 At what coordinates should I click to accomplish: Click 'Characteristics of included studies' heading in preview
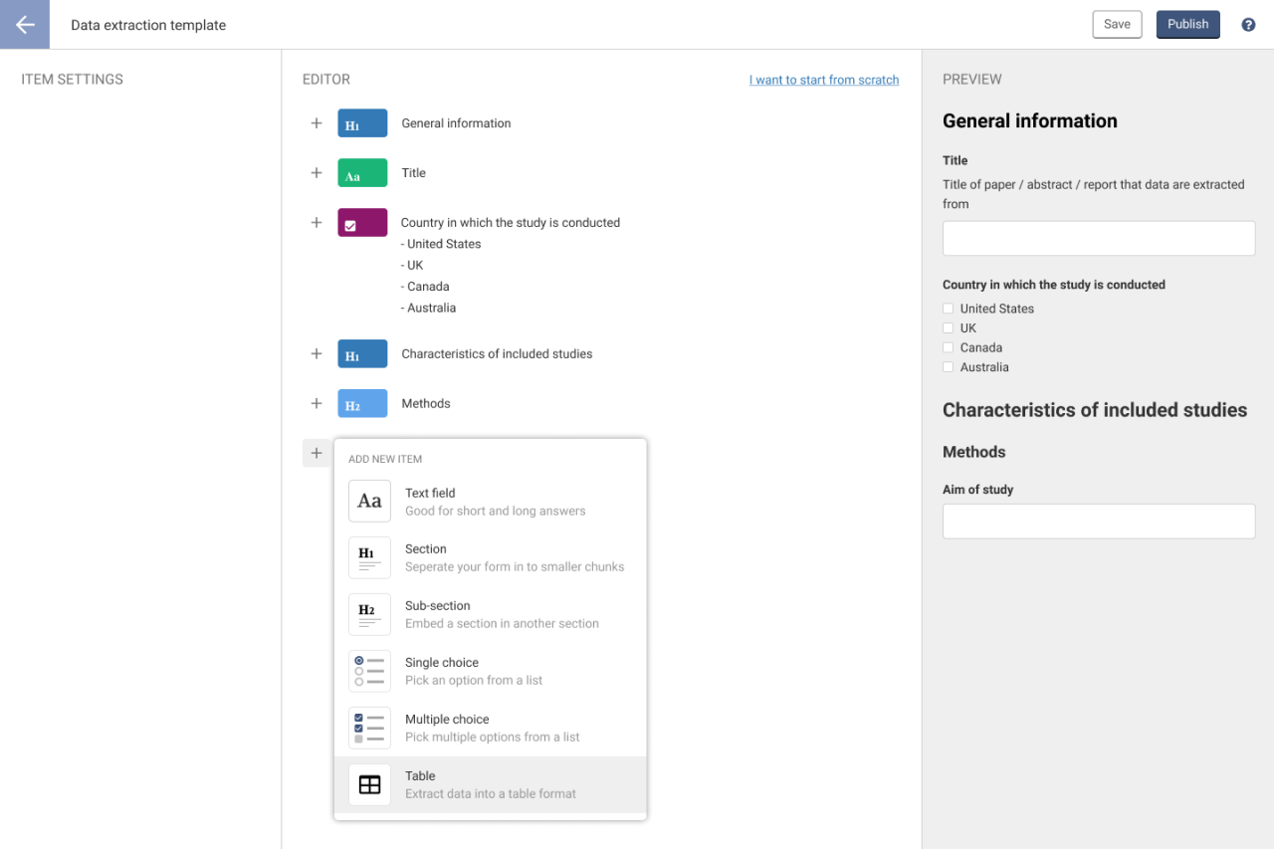[x=1095, y=410]
